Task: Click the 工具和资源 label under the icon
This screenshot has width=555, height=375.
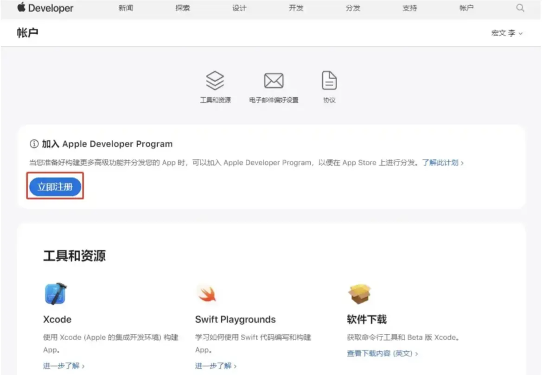Action: (216, 100)
